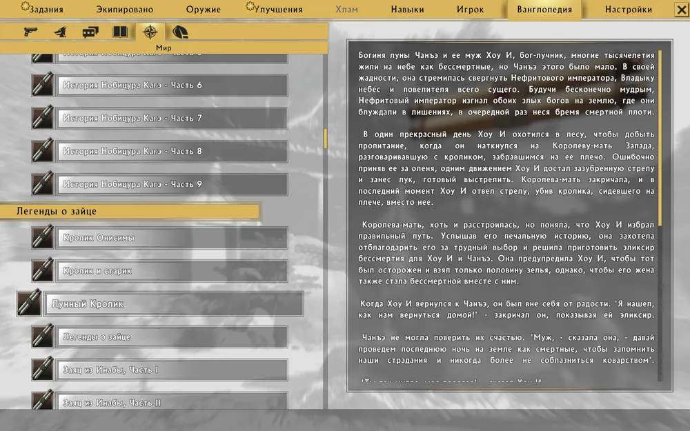Viewport: 690px width, 431px height.
Task: Open the Оружие tab
Action: (x=204, y=9)
